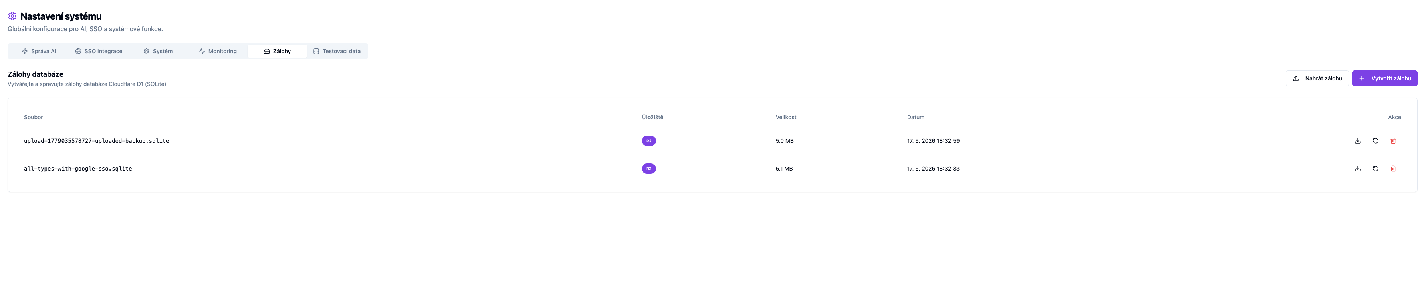The image size is (1428, 289).
Task: Delete the all-types-with-google-sso backup
Action: tap(1393, 169)
